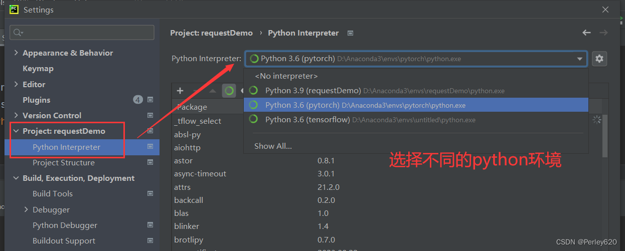
Task: Click the Plugins update count badge
Action: click(138, 100)
